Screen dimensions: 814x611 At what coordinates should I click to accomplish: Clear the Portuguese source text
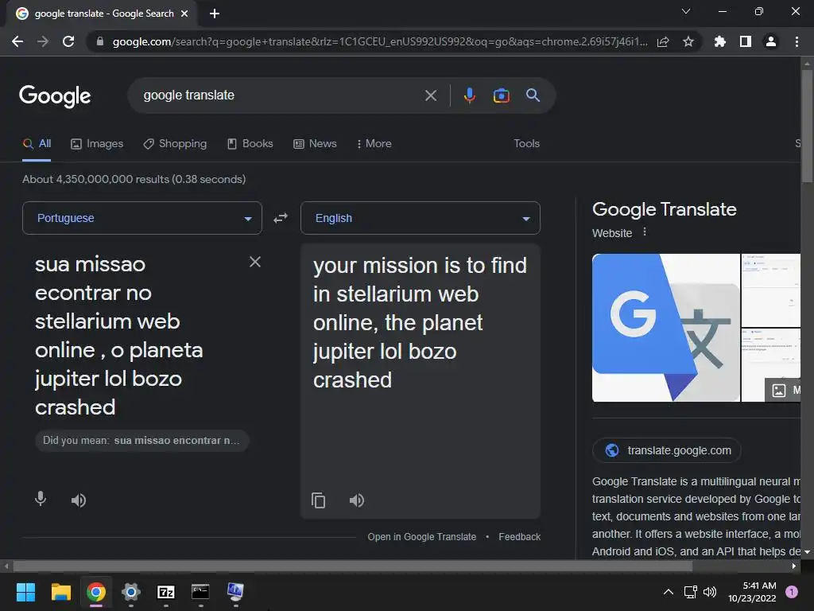255,262
